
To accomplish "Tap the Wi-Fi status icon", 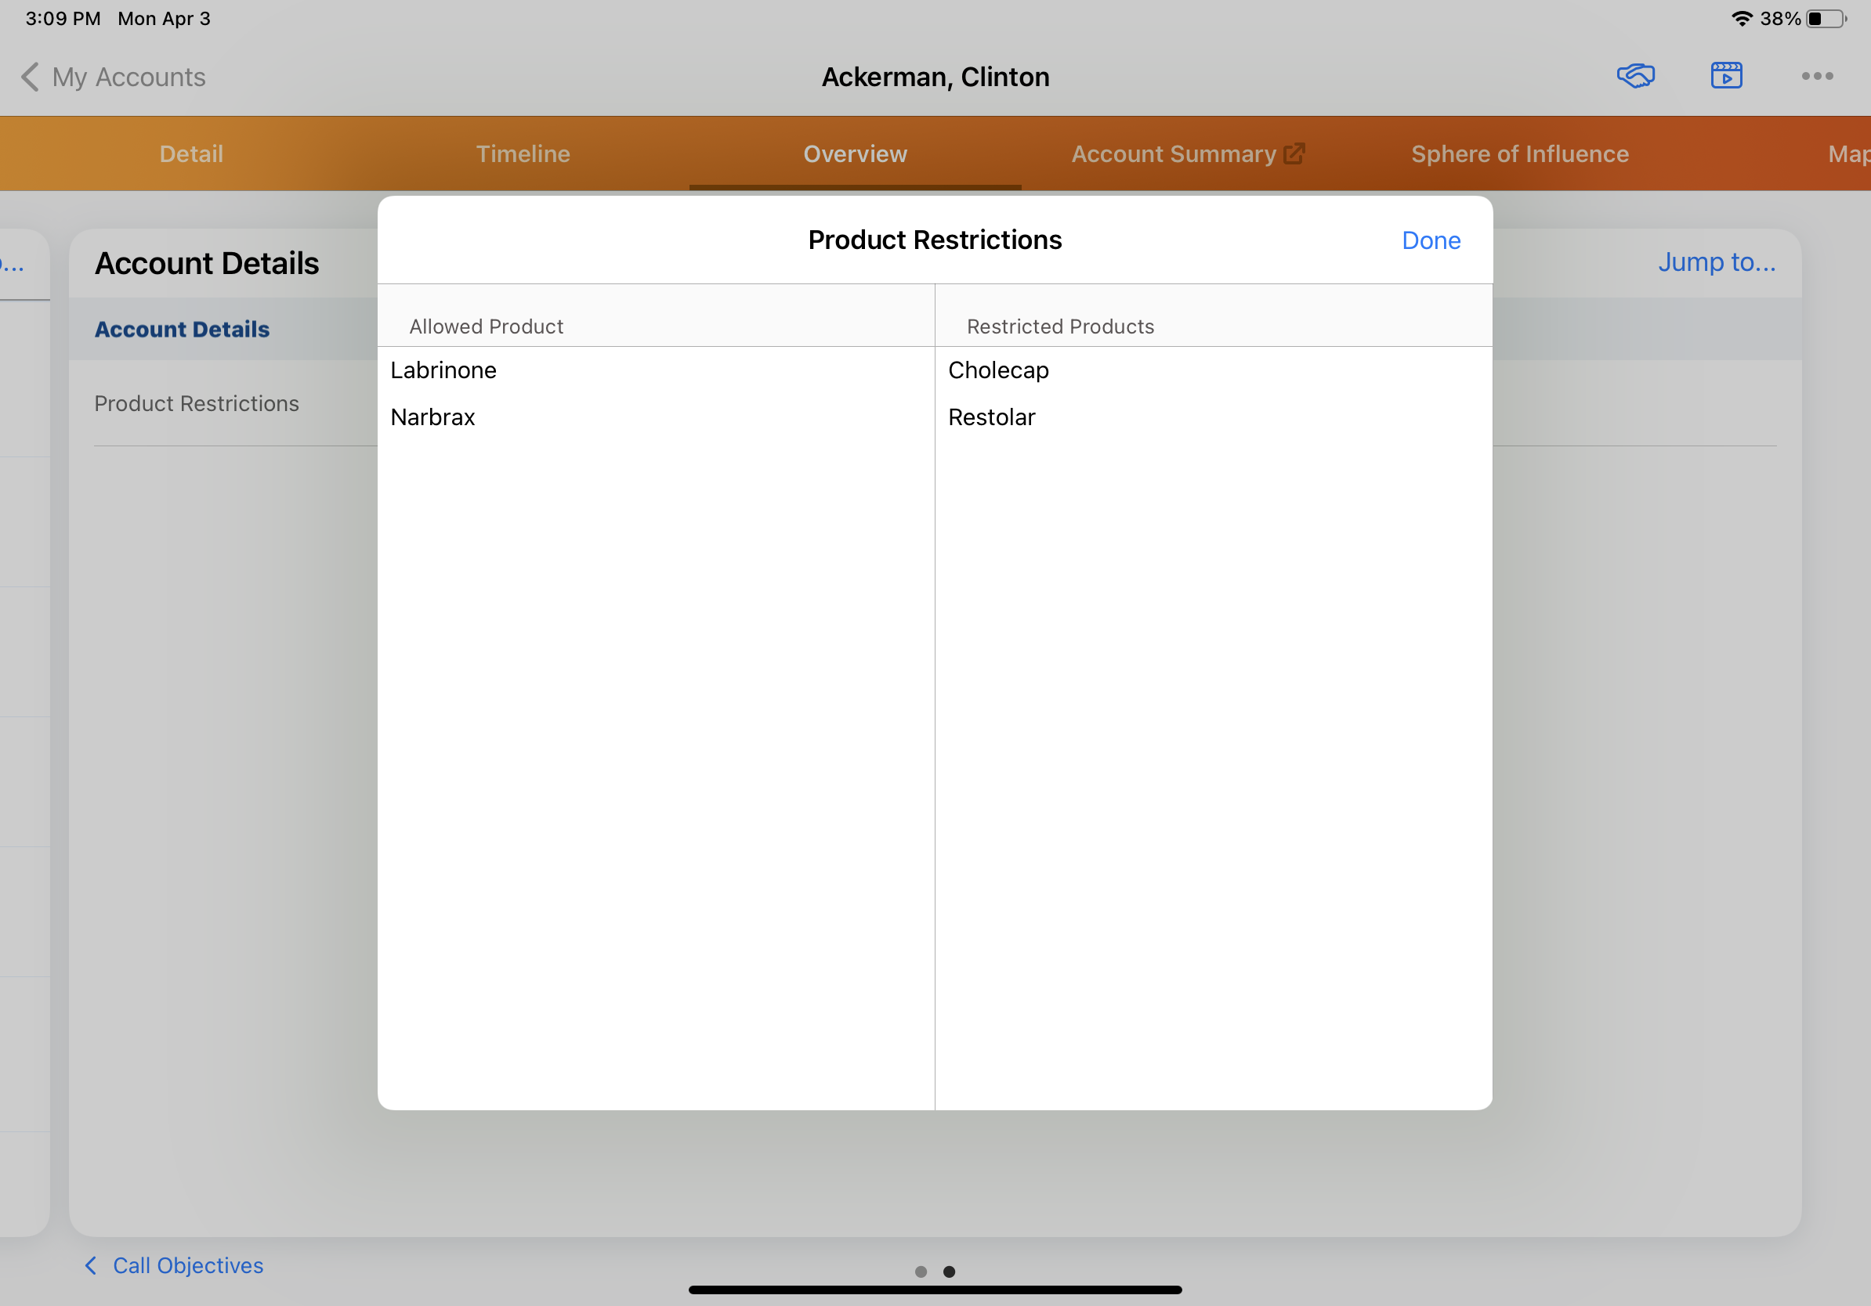I will pos(1741,19).
